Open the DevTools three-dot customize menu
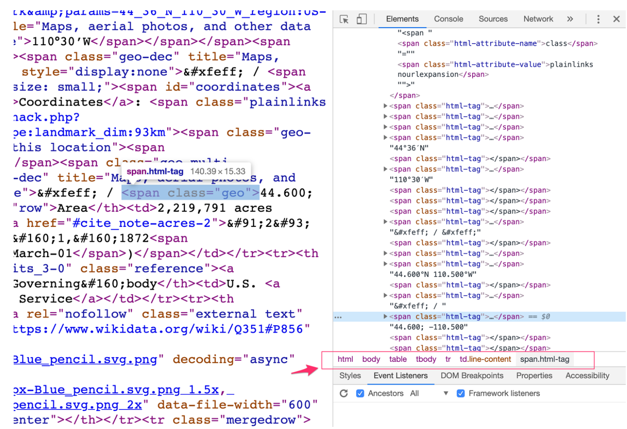 tap(598, 19)
